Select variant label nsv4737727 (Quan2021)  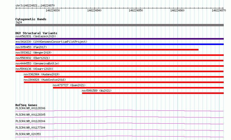click(69, 85)
